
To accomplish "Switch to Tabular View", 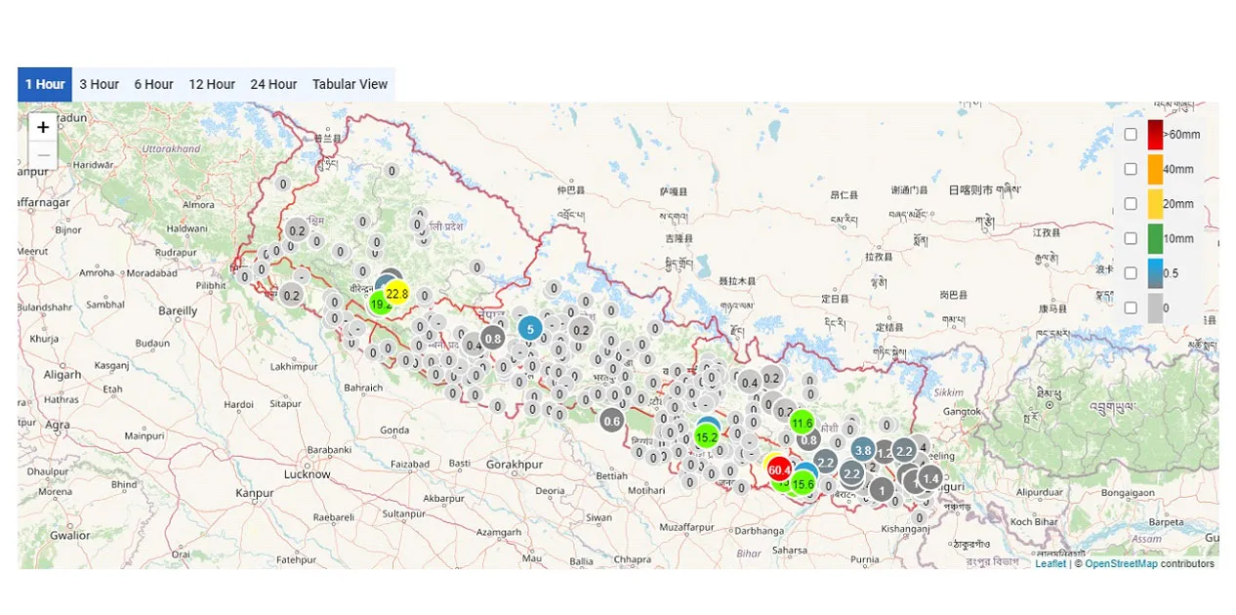I will click(x=350, y=85).
